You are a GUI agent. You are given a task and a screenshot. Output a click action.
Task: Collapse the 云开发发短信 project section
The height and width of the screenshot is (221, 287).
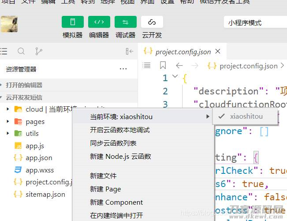(x=69, y=97)
